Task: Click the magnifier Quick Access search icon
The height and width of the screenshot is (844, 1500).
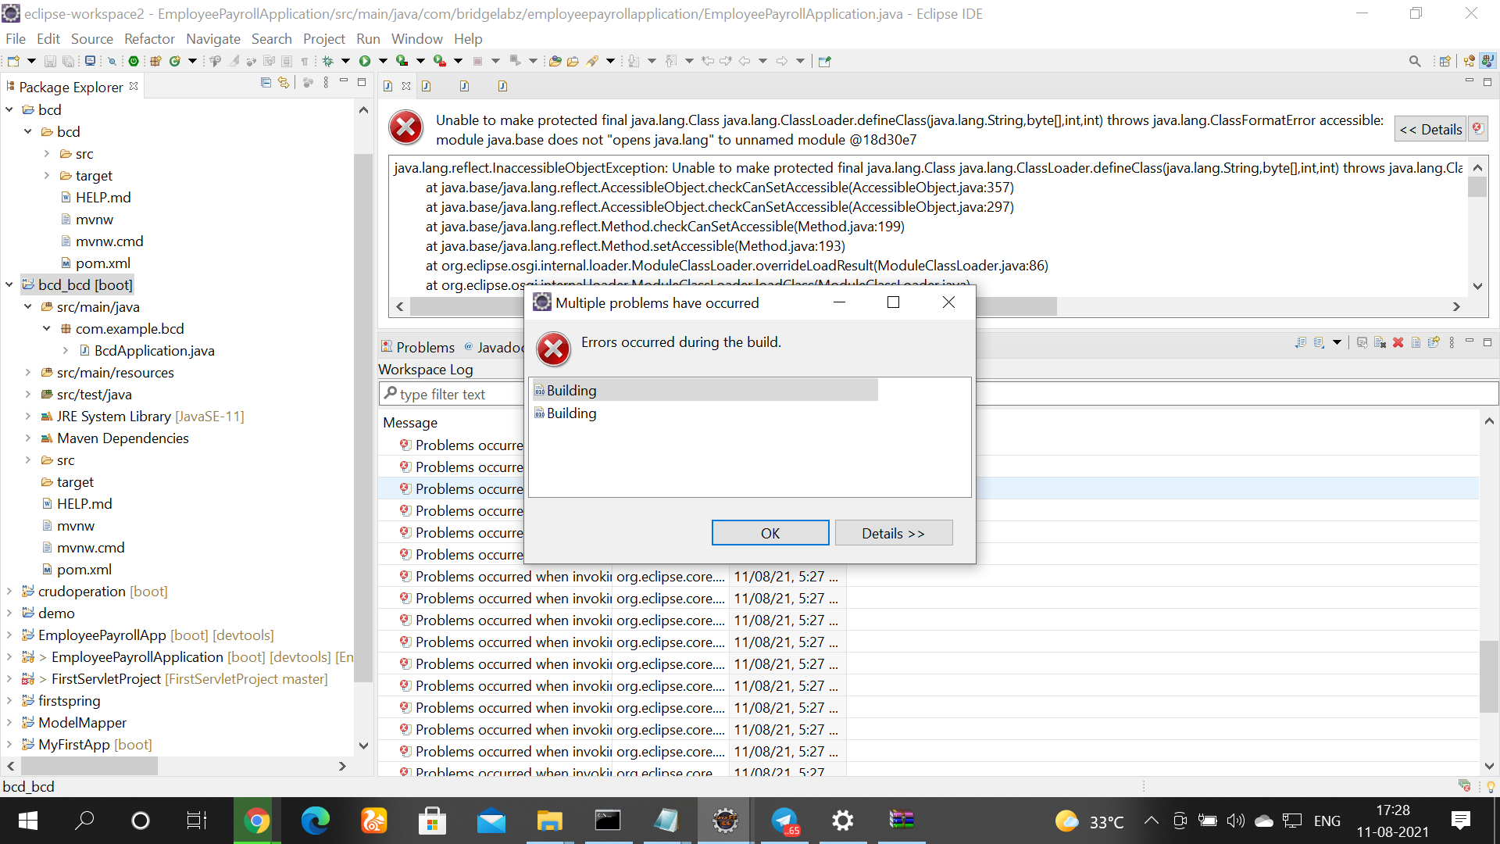Action: tap(1415, 61)
